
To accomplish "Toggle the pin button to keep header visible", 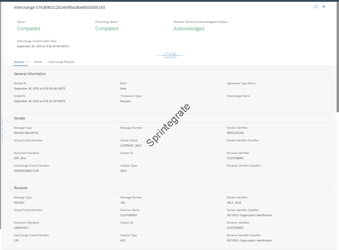I will click(173, 55).
